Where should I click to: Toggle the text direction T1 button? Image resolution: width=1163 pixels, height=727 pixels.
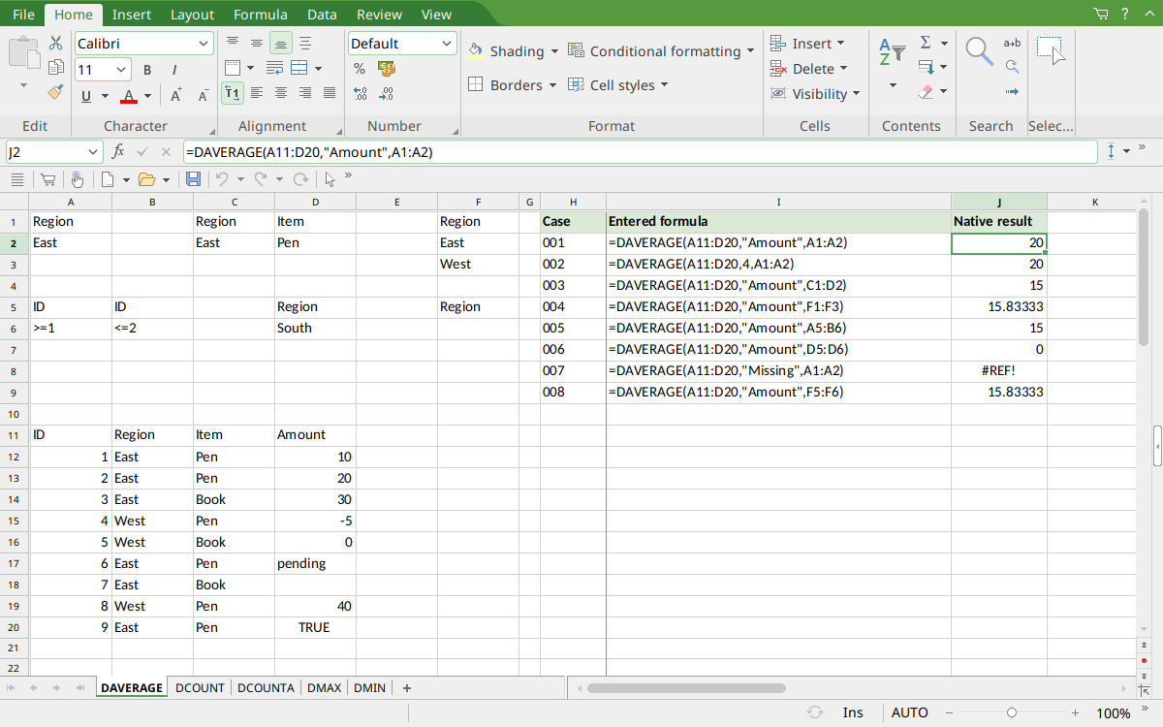[x=233, y=93]
